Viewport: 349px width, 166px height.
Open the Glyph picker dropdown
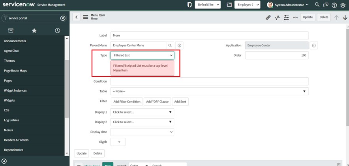118,142
